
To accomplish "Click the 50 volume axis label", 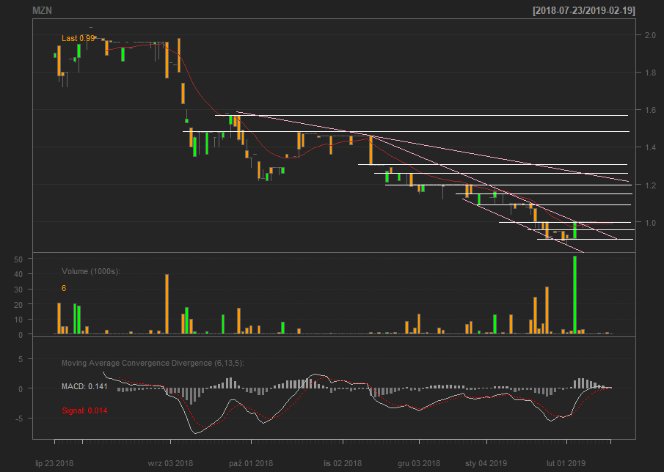I will click(18, 259).
